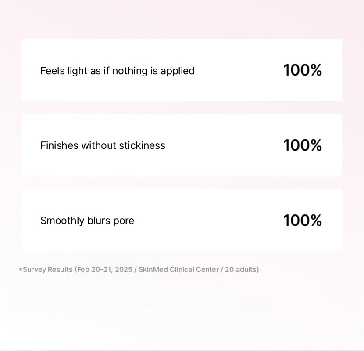Click the word "without" in the second card
The width and height of the screenshot is (364, 351).
click(99, 145)
